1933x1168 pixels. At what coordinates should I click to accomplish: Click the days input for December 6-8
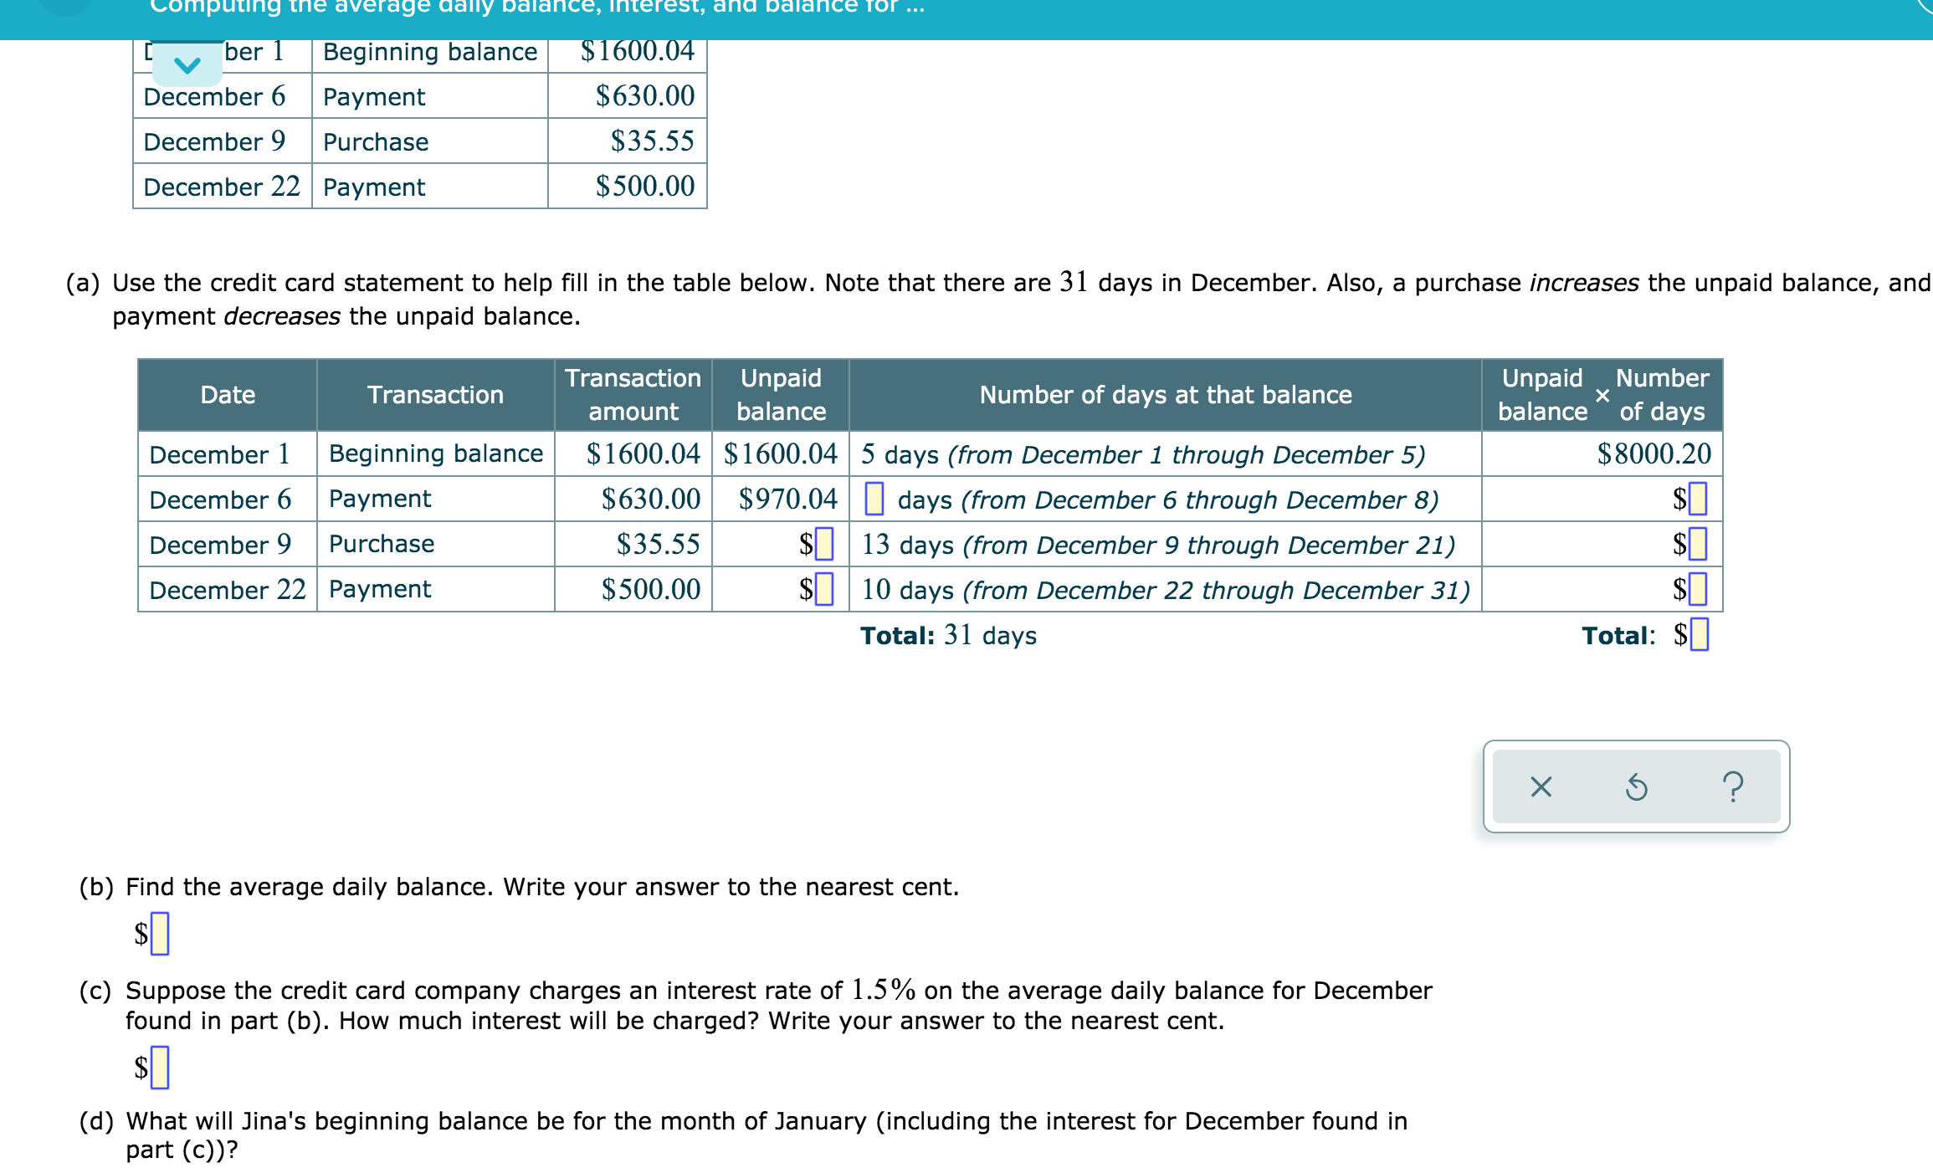pyautogui.click(x=874, y=499)
